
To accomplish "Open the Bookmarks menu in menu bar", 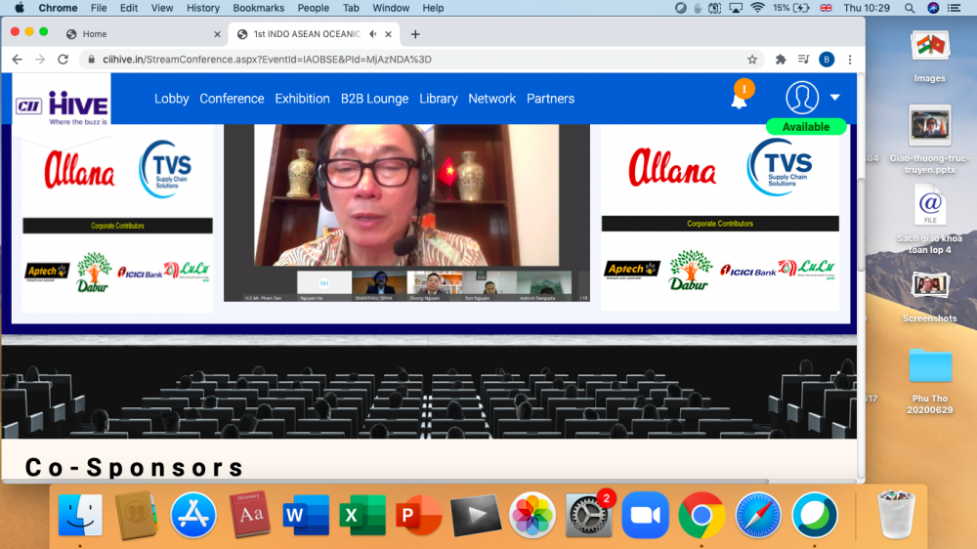I will click(x=258, y=8).
